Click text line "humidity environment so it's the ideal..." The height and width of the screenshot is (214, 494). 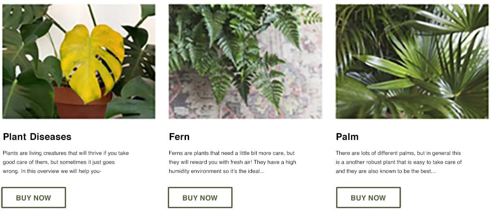[216, 171]
